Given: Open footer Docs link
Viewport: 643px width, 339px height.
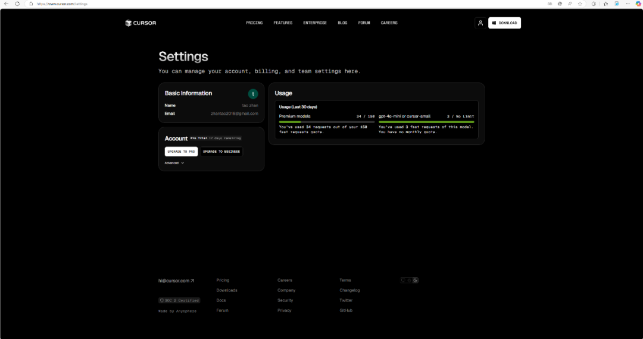Looking at the screenshot, I should (x=221, y=300).
